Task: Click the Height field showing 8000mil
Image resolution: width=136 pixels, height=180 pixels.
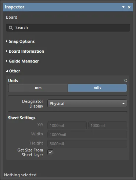Action: (87, 144)
